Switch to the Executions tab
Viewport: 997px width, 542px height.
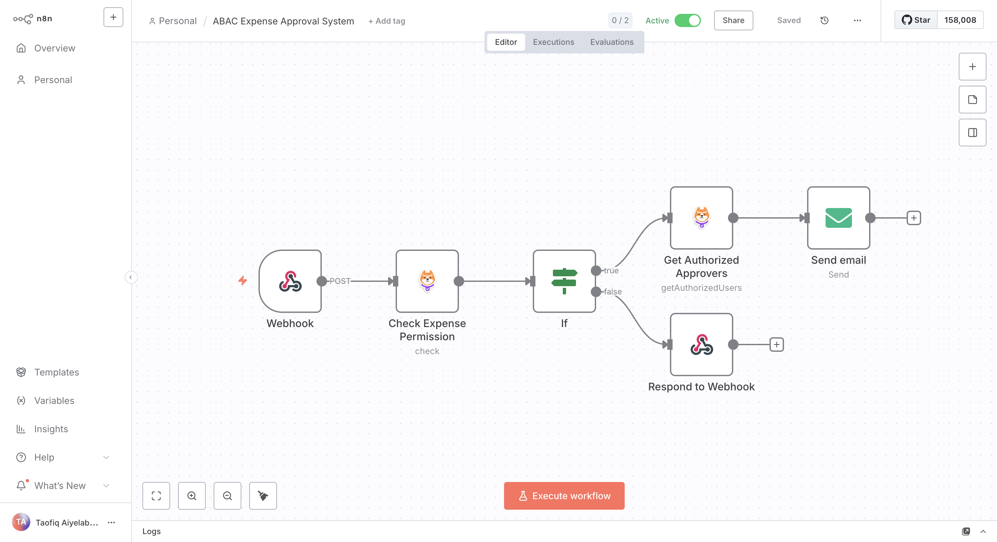pyautogui.click(x=553, y=42)
